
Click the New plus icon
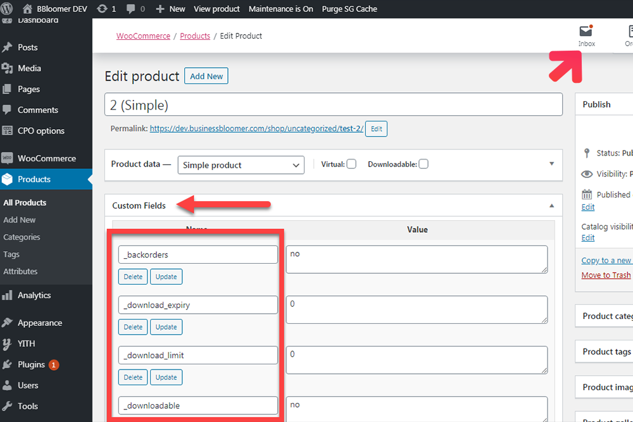[160, 9]
